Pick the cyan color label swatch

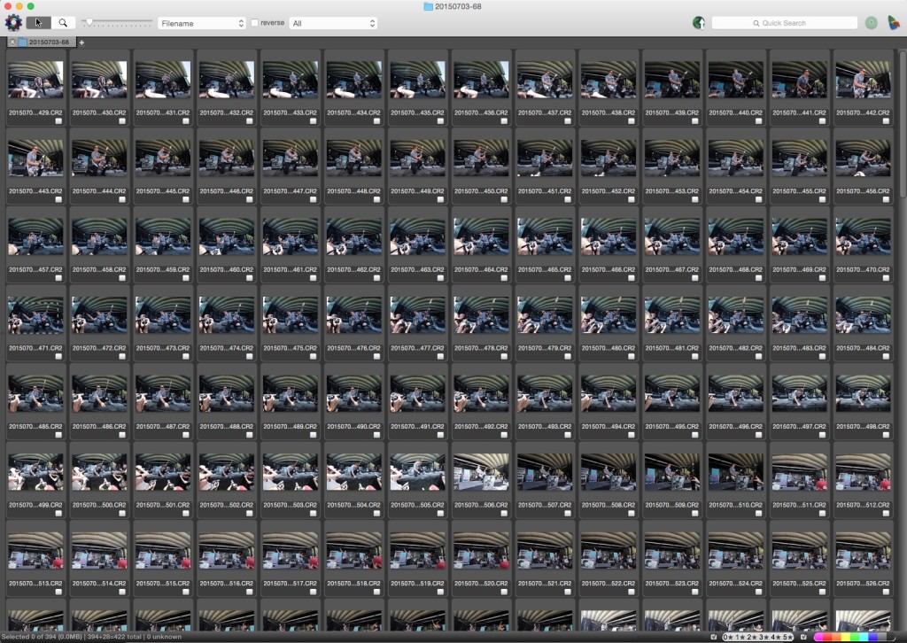pos(864,637)
